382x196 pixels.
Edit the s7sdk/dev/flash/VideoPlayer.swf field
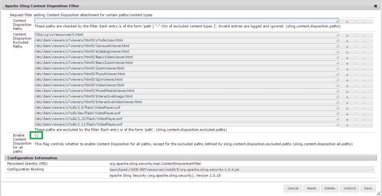[x=186, y=113]
